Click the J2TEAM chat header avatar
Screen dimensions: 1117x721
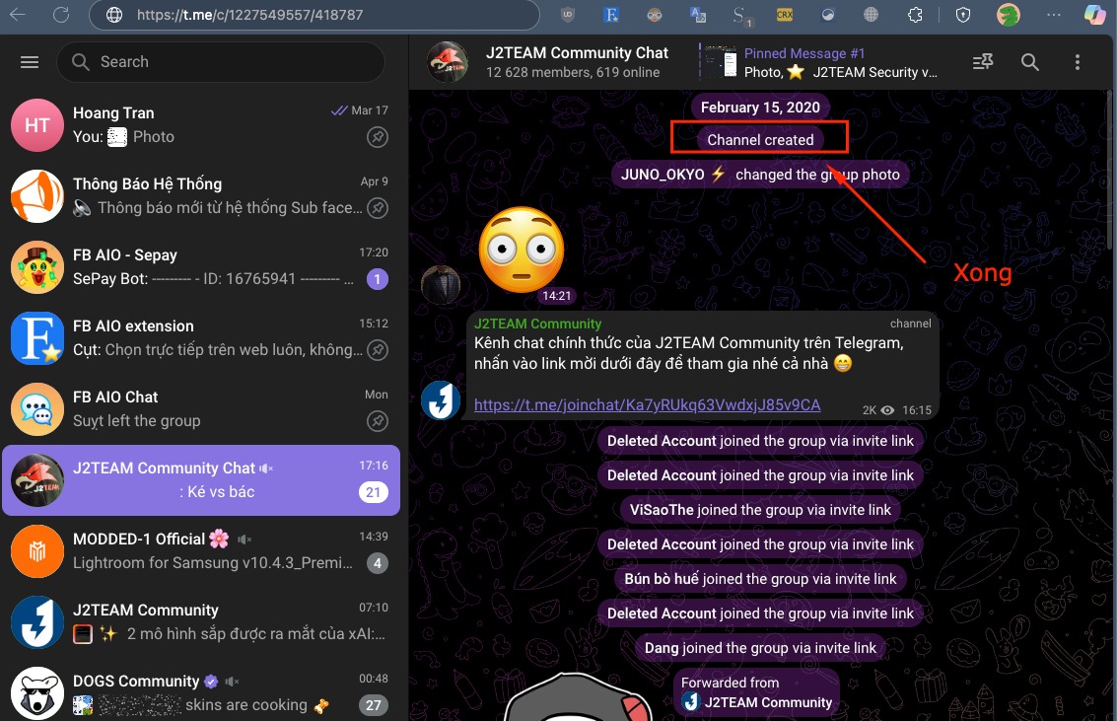448,62
